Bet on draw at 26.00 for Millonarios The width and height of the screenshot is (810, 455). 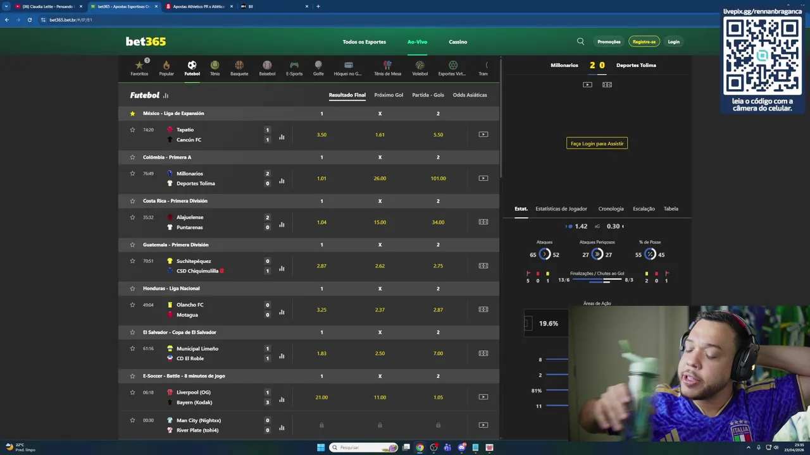[x=380, y=178]
